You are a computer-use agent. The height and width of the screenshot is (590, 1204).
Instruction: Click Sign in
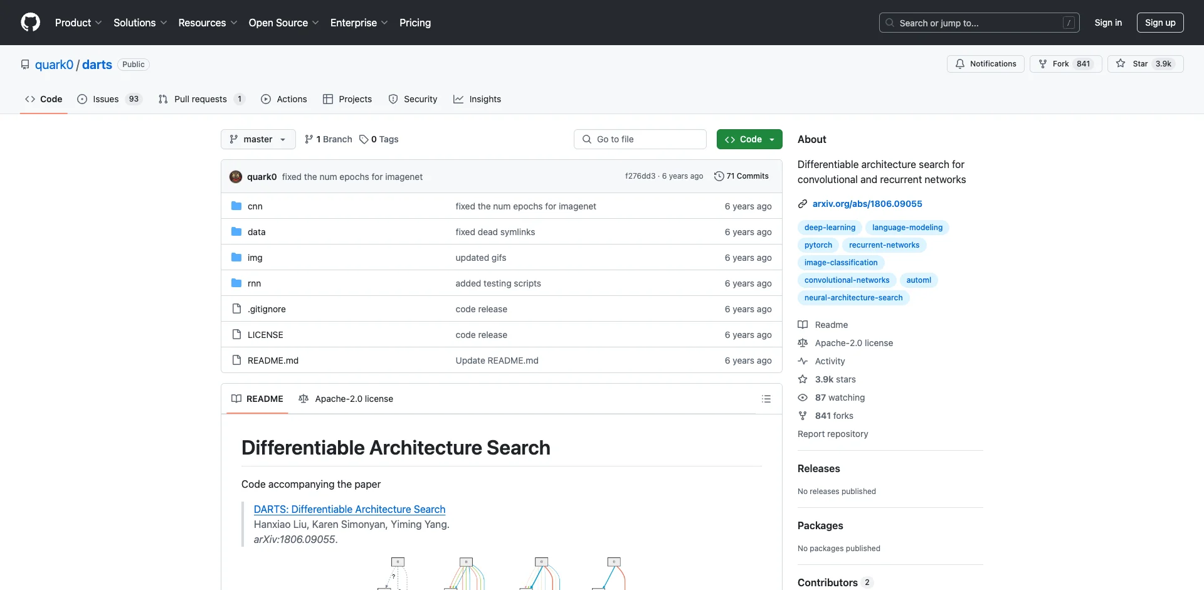pos(1108,23)
